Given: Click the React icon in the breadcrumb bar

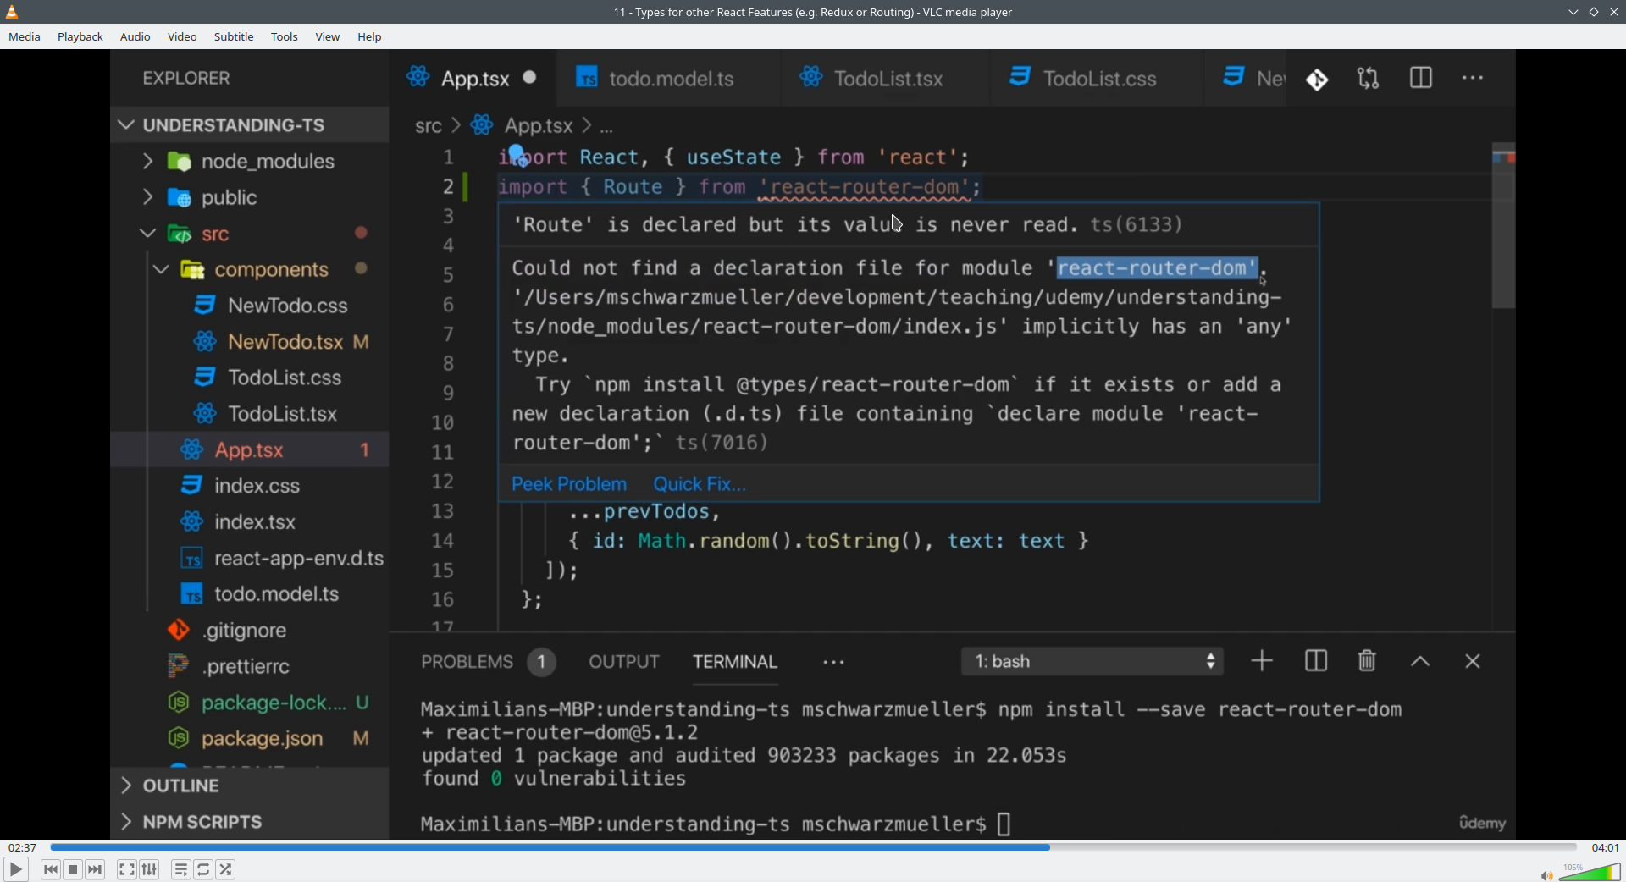Looking at the screenshot, I should point(483,125).
